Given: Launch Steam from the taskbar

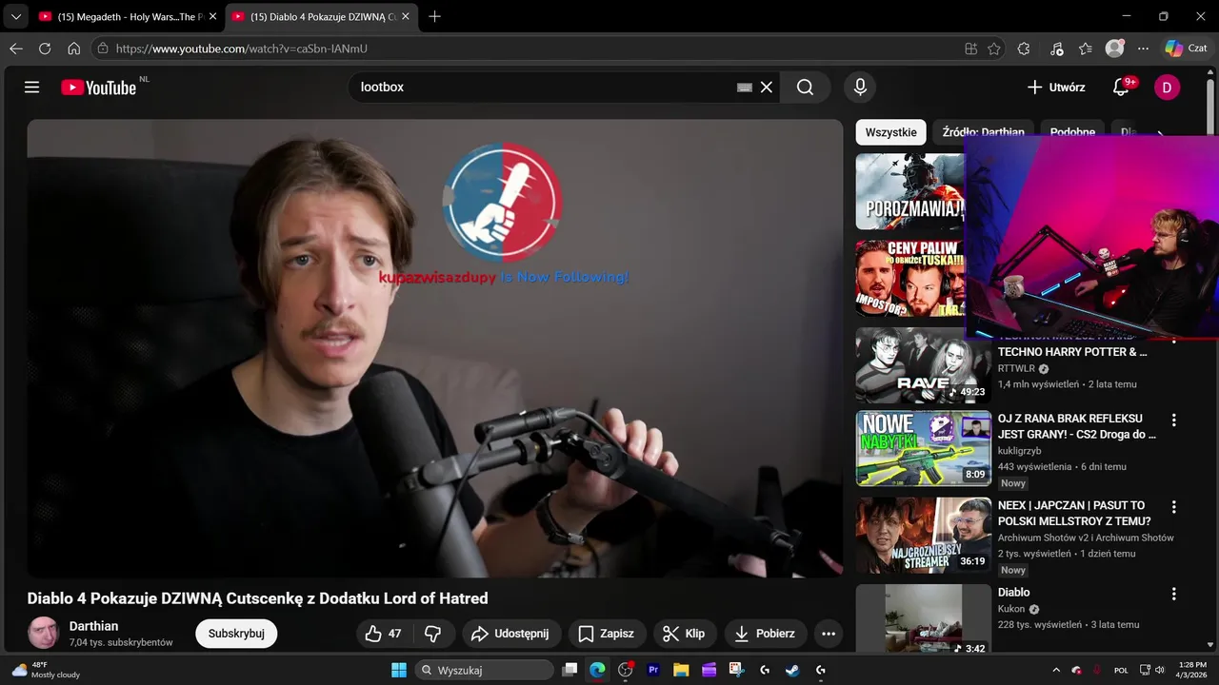Looking at the screenshot, I should (792, 670).
